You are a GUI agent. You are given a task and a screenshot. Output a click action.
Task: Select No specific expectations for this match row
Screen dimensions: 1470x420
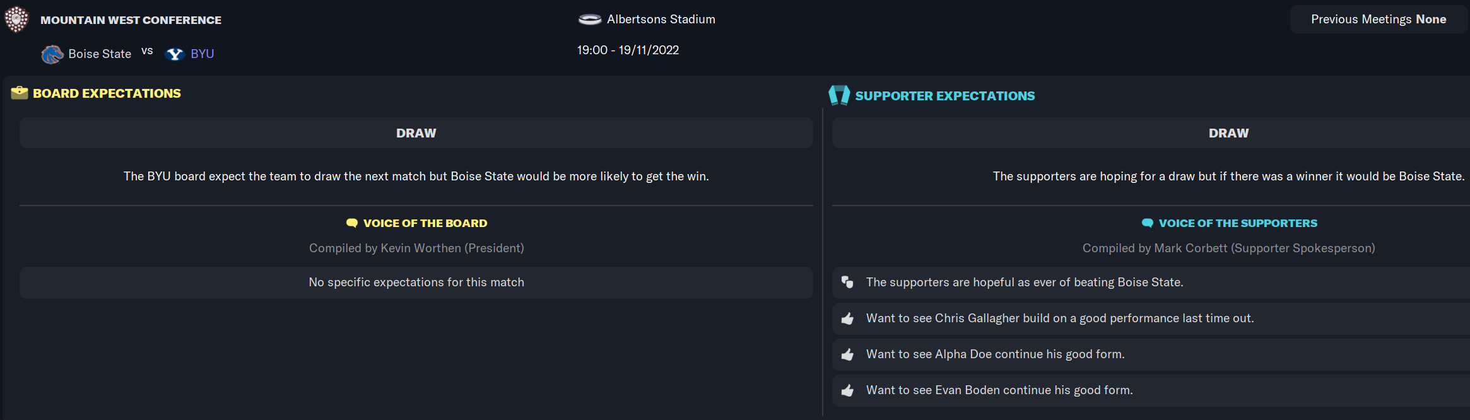(x=416, y=283)
